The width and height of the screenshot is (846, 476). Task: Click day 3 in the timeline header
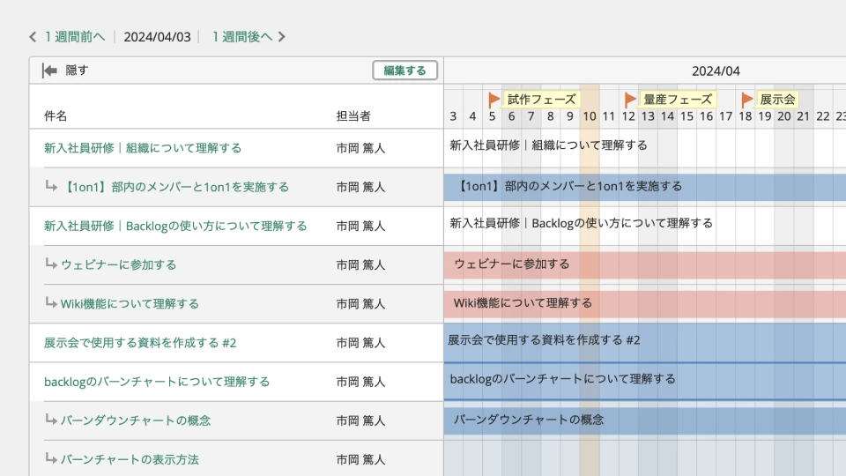pyautogui.click(x=453, y=116)
